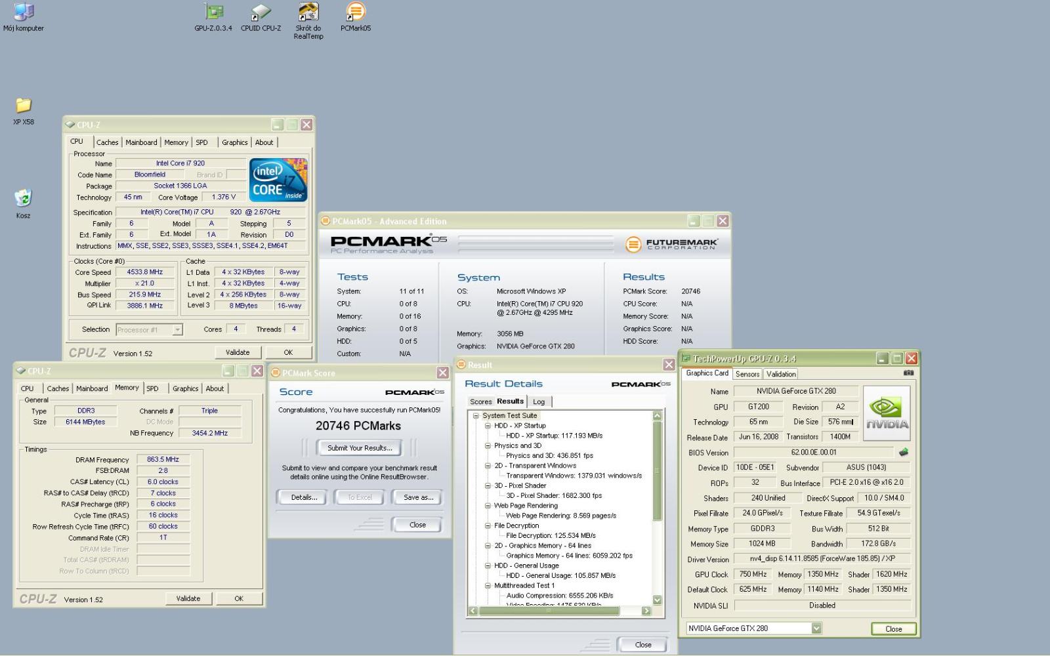Click Close button in PCMark Score dialog
This screenshot has width=1050, height=656.
click(x=417, y=525)
